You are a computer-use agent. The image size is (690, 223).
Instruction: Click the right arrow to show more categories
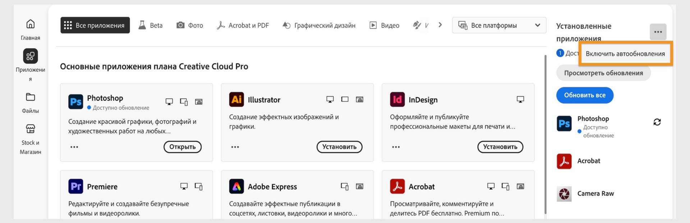point(440,25)
